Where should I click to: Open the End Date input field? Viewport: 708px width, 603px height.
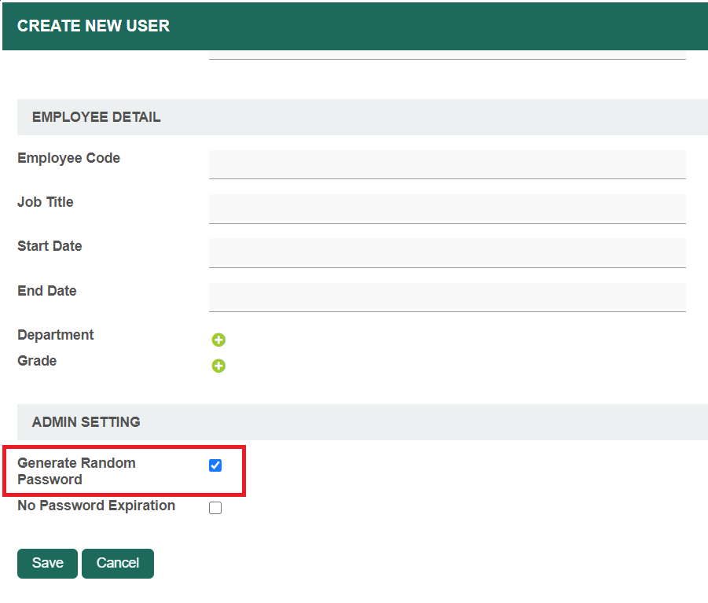(x=447, y=298)
